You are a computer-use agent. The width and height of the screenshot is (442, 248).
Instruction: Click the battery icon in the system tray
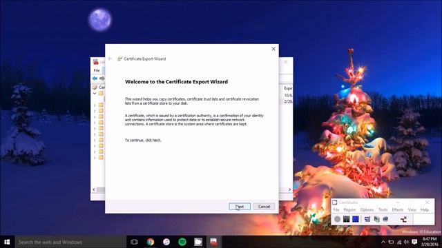(391, 242)
